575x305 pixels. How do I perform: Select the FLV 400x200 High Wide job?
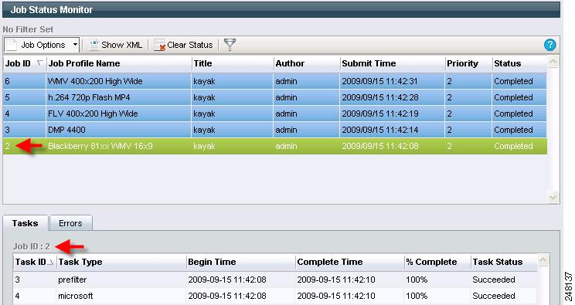pos(274,114)
